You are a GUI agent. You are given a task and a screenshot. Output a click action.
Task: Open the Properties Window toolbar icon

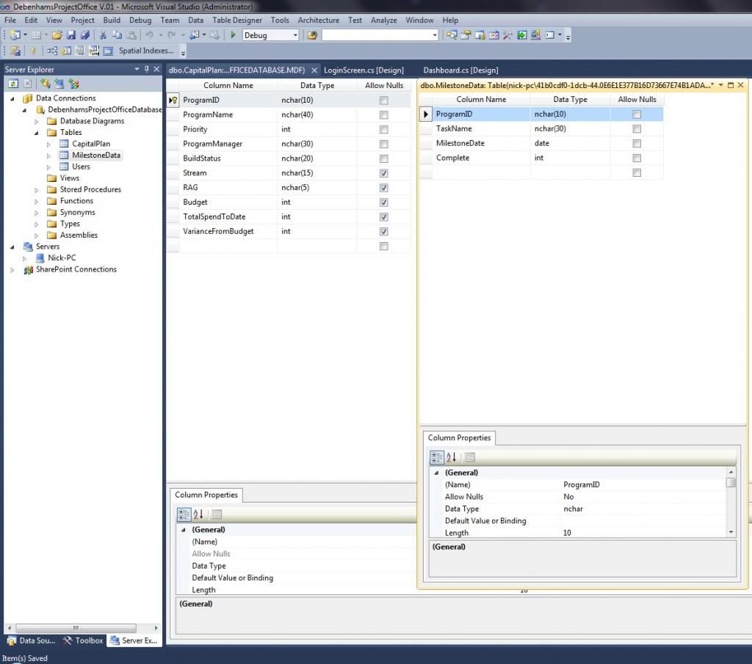(466, 35)
